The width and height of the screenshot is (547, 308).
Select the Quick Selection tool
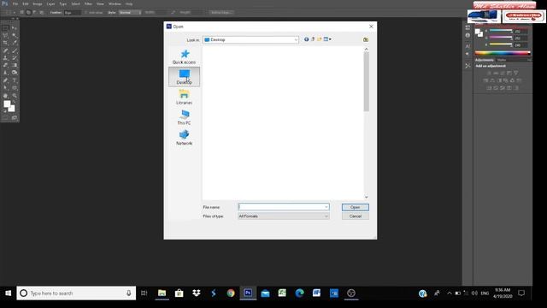tap(15, 35)
